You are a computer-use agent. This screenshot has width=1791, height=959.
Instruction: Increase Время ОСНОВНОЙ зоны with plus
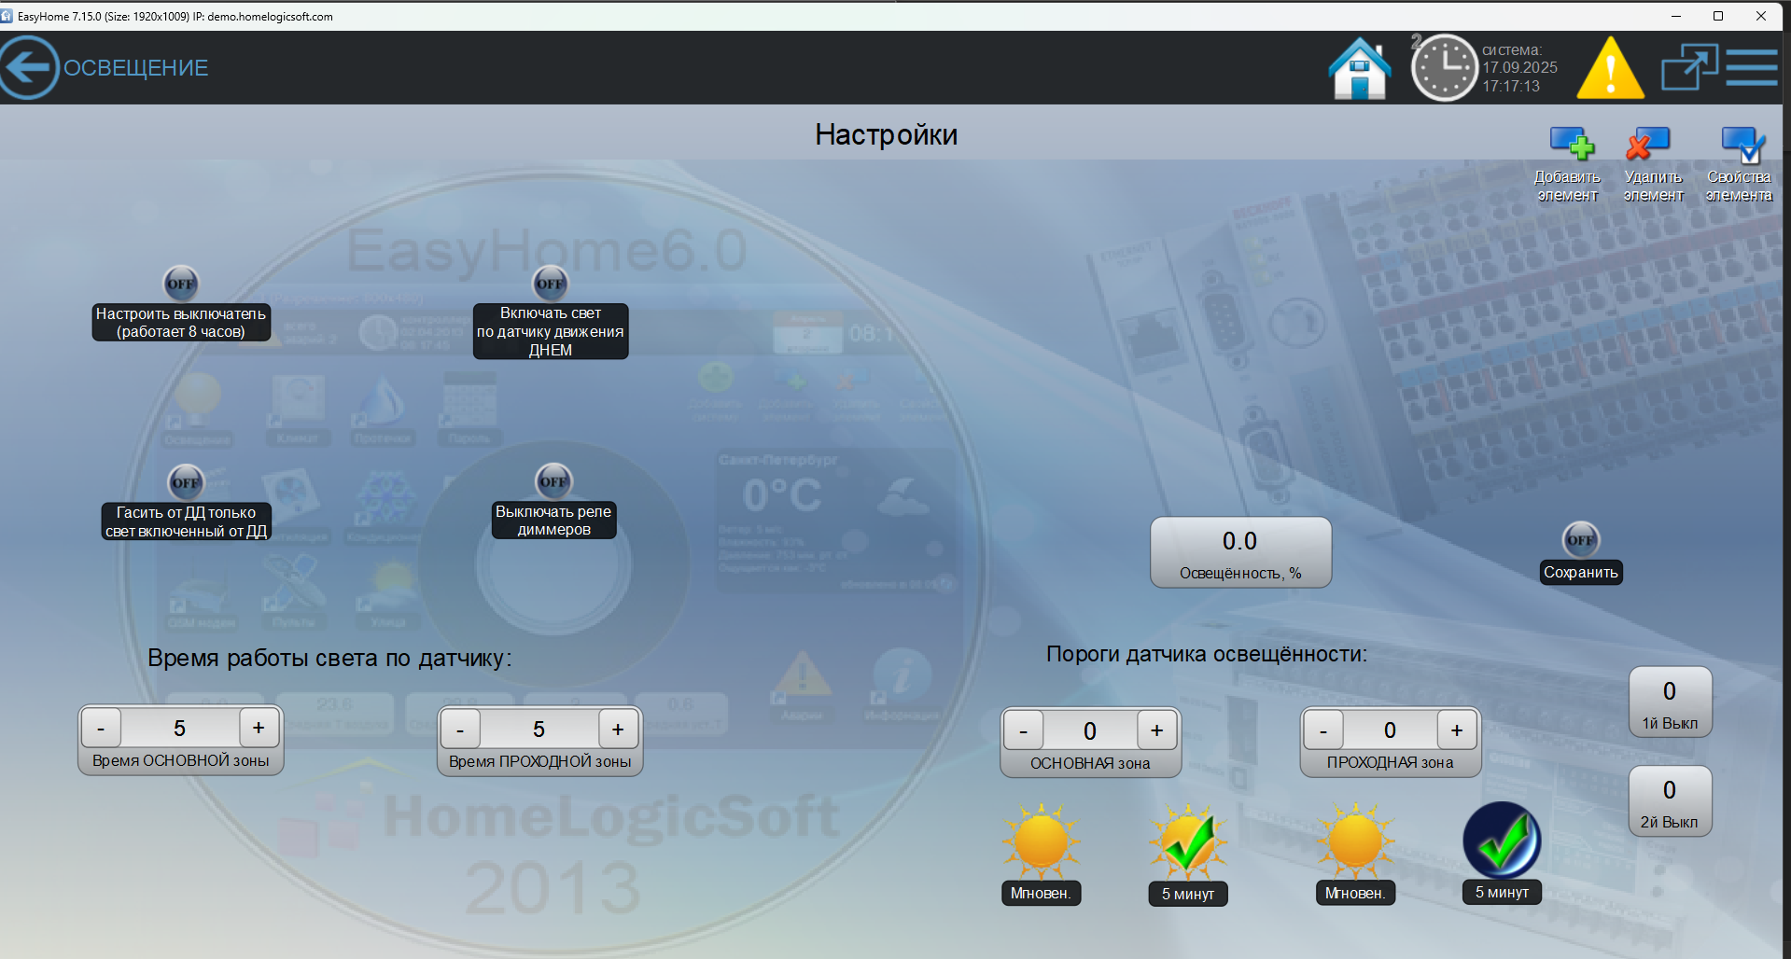coord(259,728)
